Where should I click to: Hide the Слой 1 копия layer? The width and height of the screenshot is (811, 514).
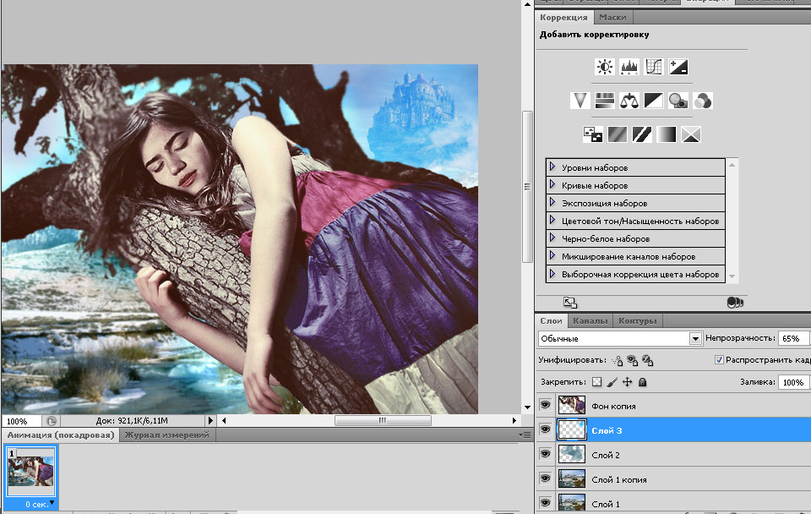545,478
